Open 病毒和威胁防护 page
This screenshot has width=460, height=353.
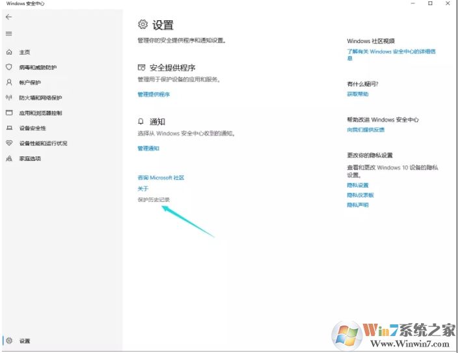pos(38,67)
